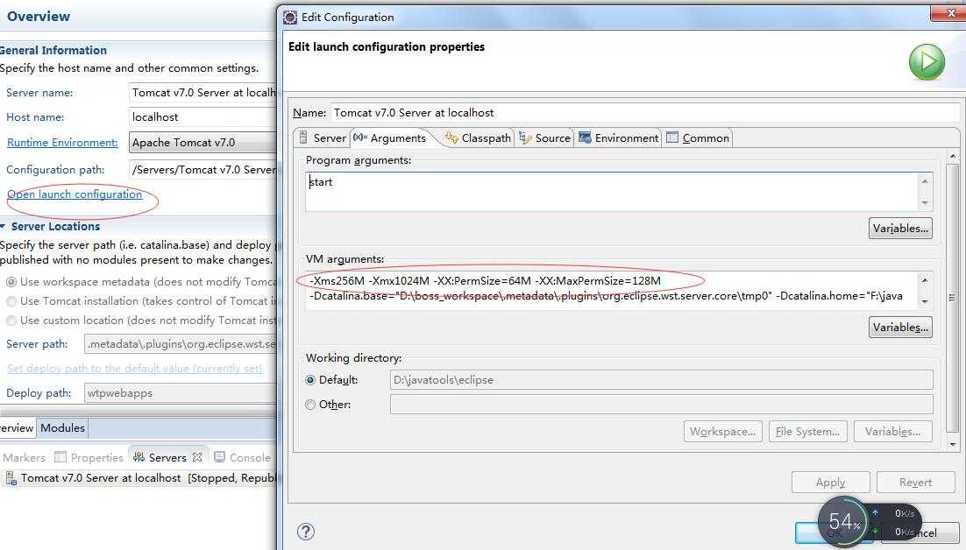Screen dimensions: 966x550
Task: Click the Apply button
Action: [x=830, y=483]
